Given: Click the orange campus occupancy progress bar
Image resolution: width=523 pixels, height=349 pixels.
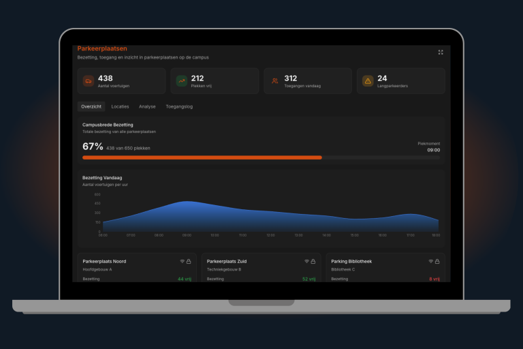Looking at the screenshot, I should point(202,157).
